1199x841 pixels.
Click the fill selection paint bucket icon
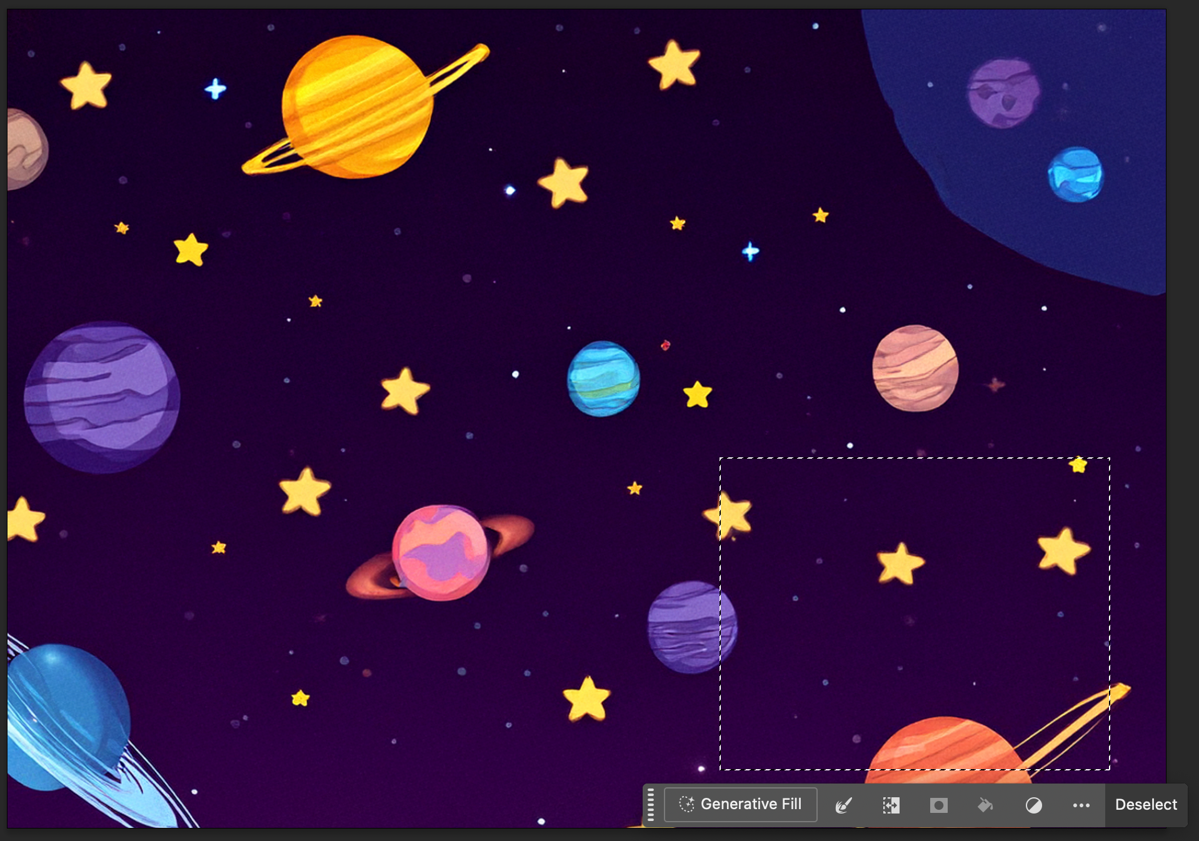[x=986, y=805]
